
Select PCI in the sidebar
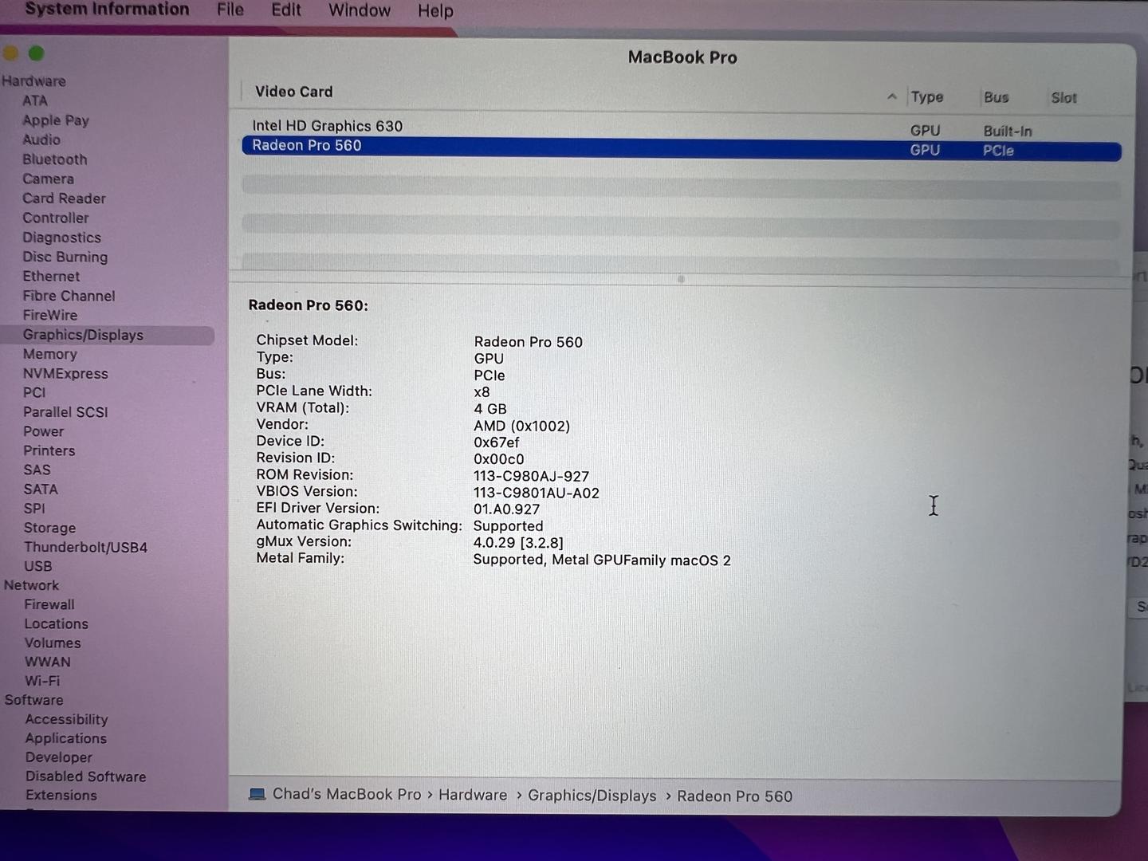(x=34, y=392)
